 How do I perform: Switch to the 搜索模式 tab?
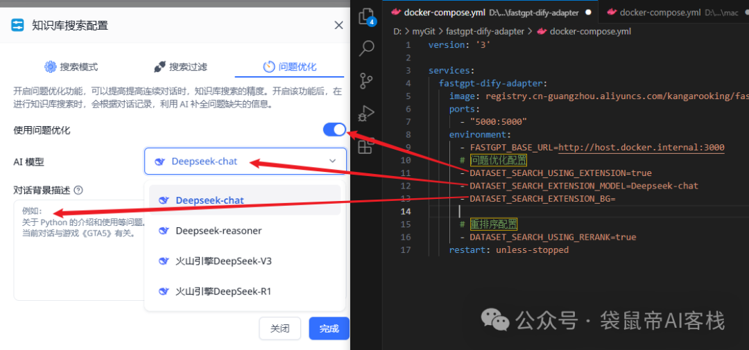71,67
